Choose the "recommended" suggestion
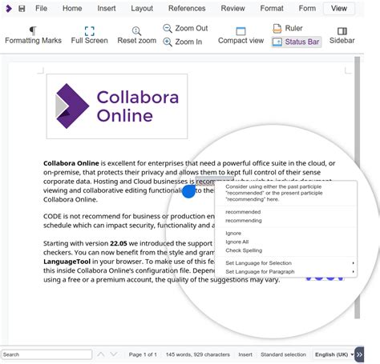Image resolution: width=380 pixels, height=364 pixels. (x=243, y=212)
